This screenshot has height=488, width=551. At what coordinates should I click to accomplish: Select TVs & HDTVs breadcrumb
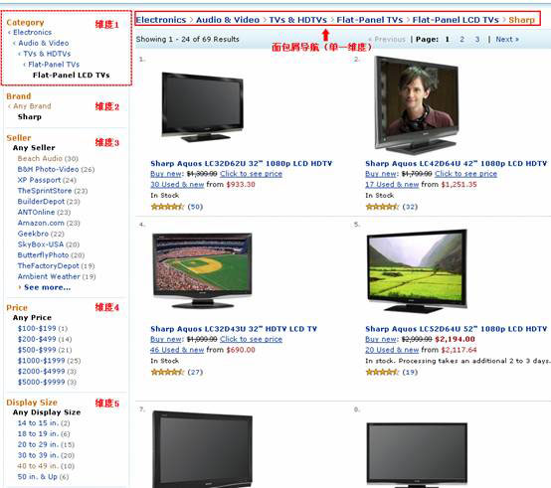pos(298,20)
